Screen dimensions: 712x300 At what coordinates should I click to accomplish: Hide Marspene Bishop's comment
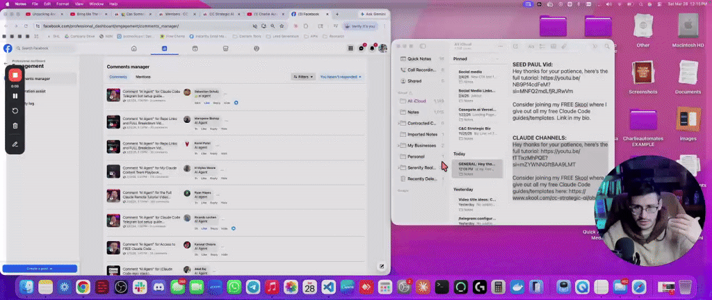point(224,128)
